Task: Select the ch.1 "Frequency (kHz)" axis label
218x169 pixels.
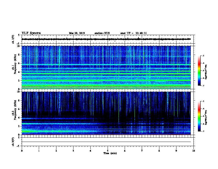Action: pyautogui.click(x=15, y=64)
